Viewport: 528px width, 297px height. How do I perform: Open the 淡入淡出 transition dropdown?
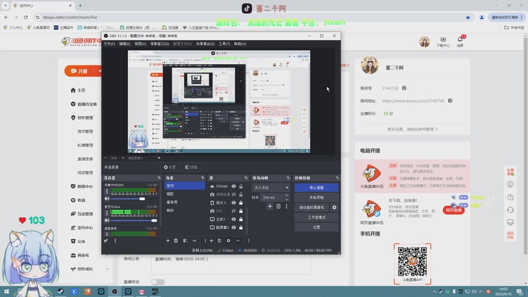271,187
